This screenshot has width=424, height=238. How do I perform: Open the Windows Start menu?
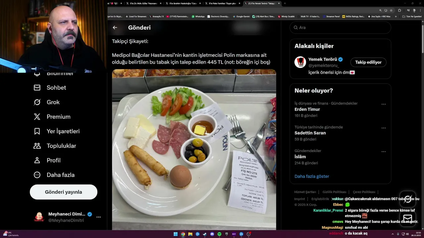coord(176,234)
